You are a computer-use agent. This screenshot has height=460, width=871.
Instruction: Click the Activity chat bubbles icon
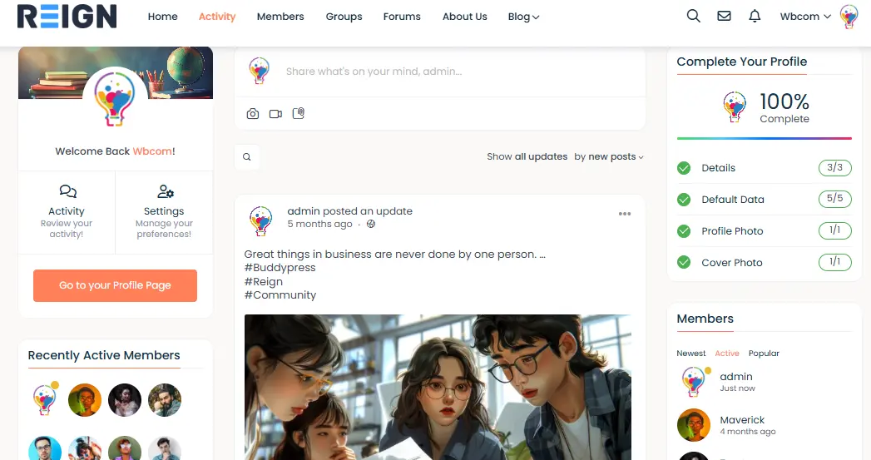(67, 191)
